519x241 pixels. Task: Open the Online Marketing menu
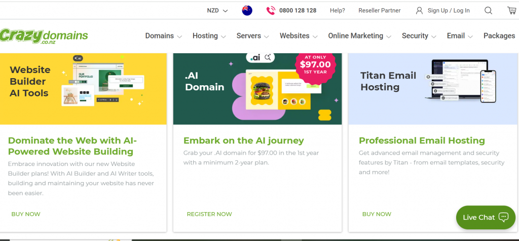[355, 36]
